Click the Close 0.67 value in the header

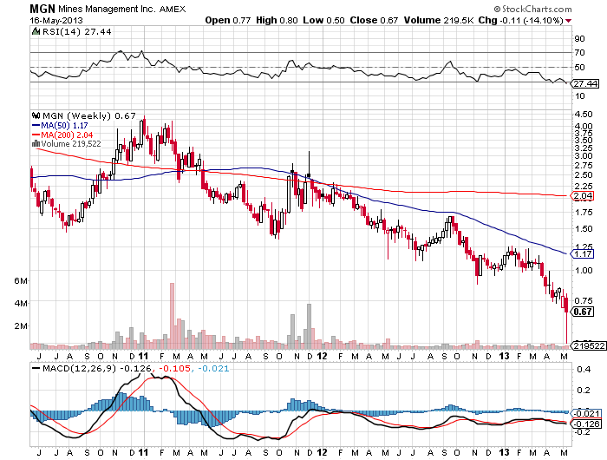374,20
